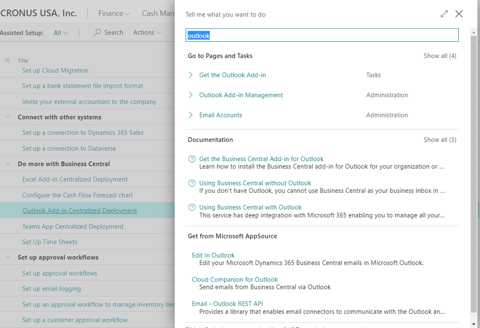Viewport: 480px width, 328px height.
Task: Click the chevron next to Get the Outlook Add-in
Action: (x=191, y=75)
